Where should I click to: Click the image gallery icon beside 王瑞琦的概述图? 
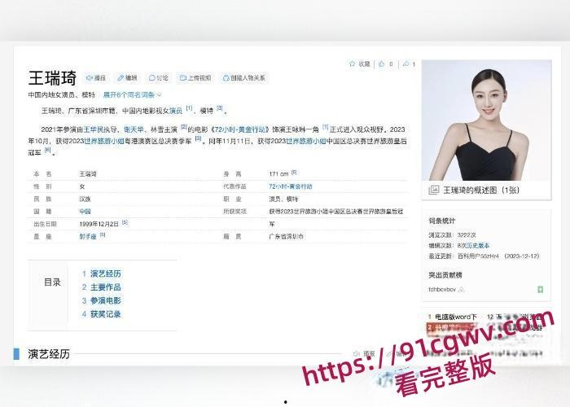434,190
